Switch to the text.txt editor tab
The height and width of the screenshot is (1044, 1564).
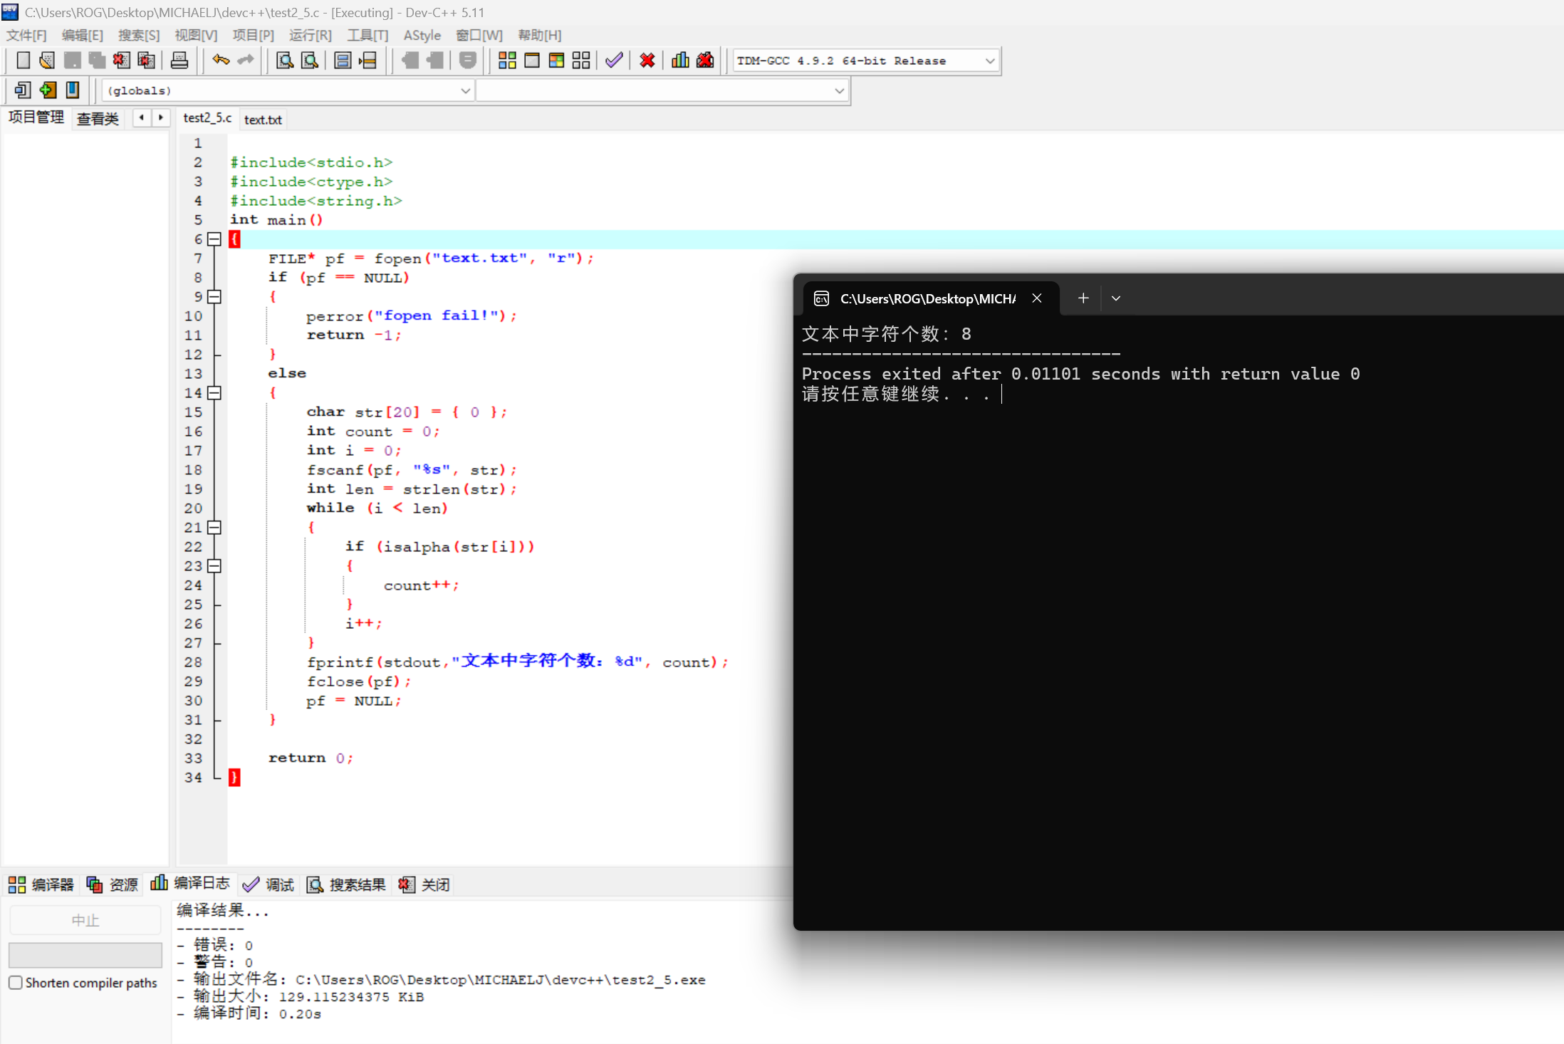[x=263, y=120]
